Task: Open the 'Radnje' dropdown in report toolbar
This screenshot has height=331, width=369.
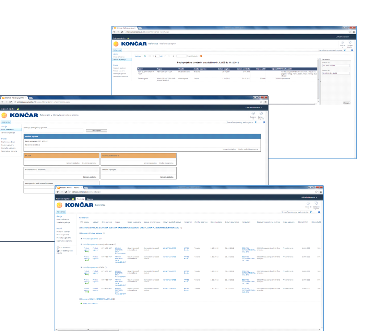Action: click(138, 56)
